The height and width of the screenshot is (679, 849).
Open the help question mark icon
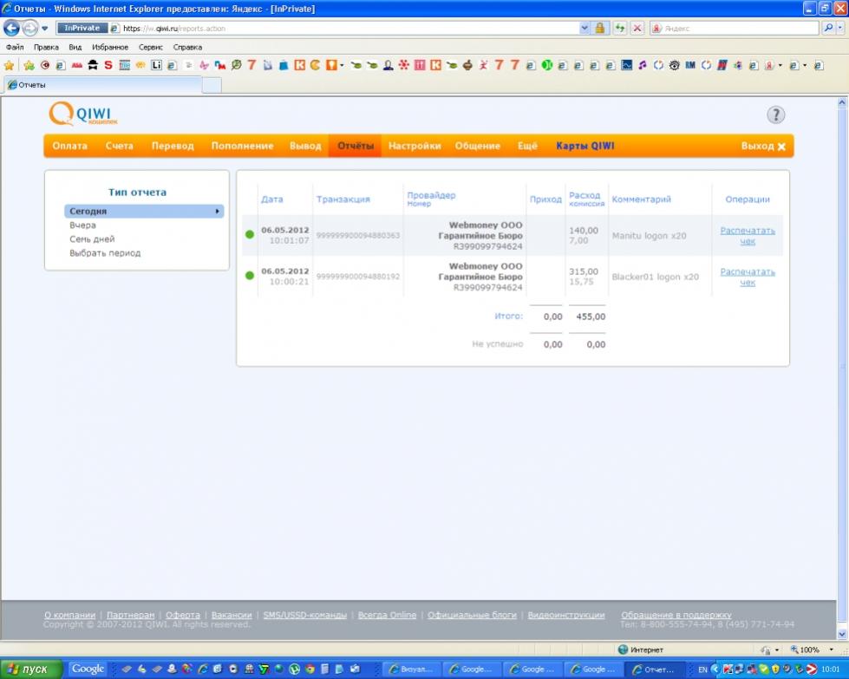pos(775,115)
